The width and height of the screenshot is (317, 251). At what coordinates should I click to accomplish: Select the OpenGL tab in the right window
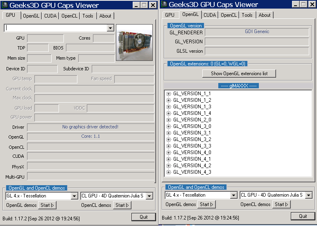pos(190,14)
